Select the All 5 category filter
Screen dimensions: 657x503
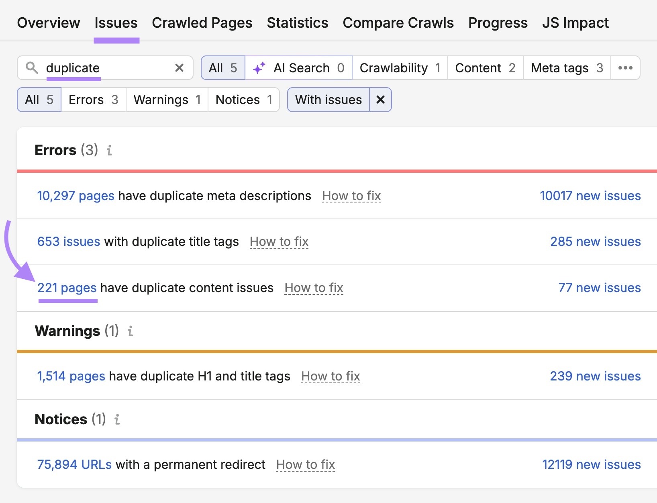(x=223, y=68)
